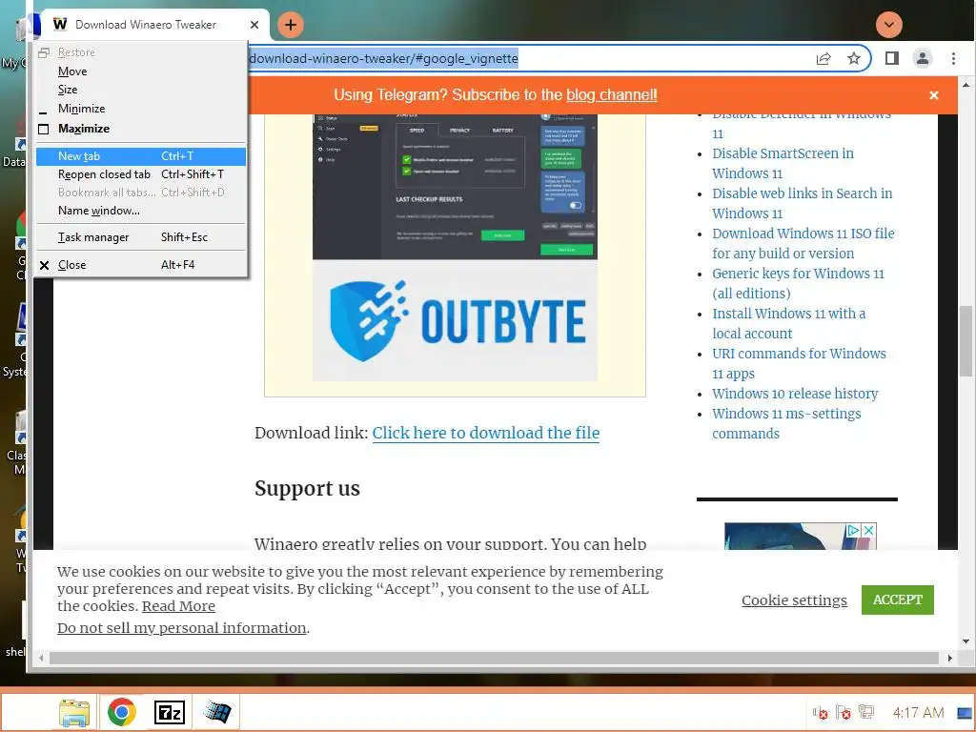The height and width of the screenshot is (732, 976).
Task: Open Task manager from the menu
Action: click(141, 237)
